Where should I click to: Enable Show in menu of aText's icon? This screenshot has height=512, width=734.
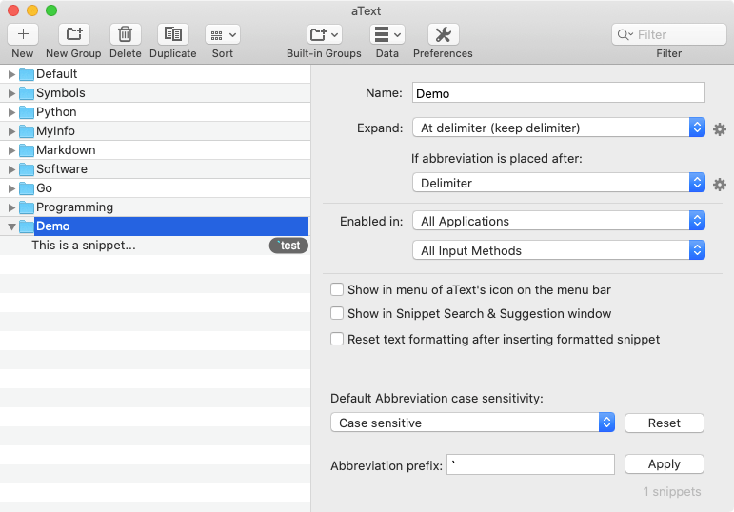coord(337,289)
